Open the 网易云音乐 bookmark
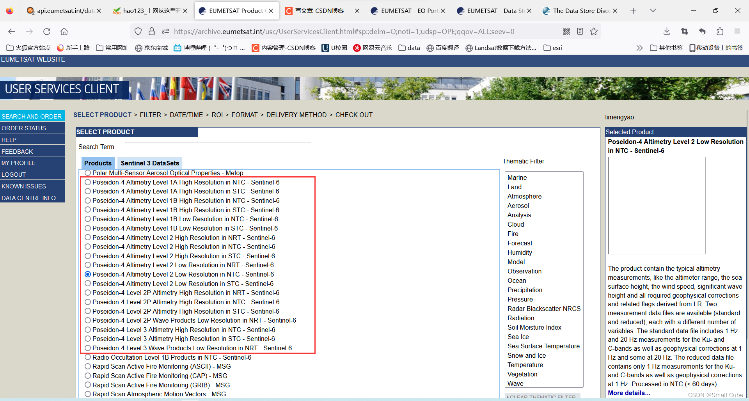The image size is (749, 401). click(x=373, y=48)
